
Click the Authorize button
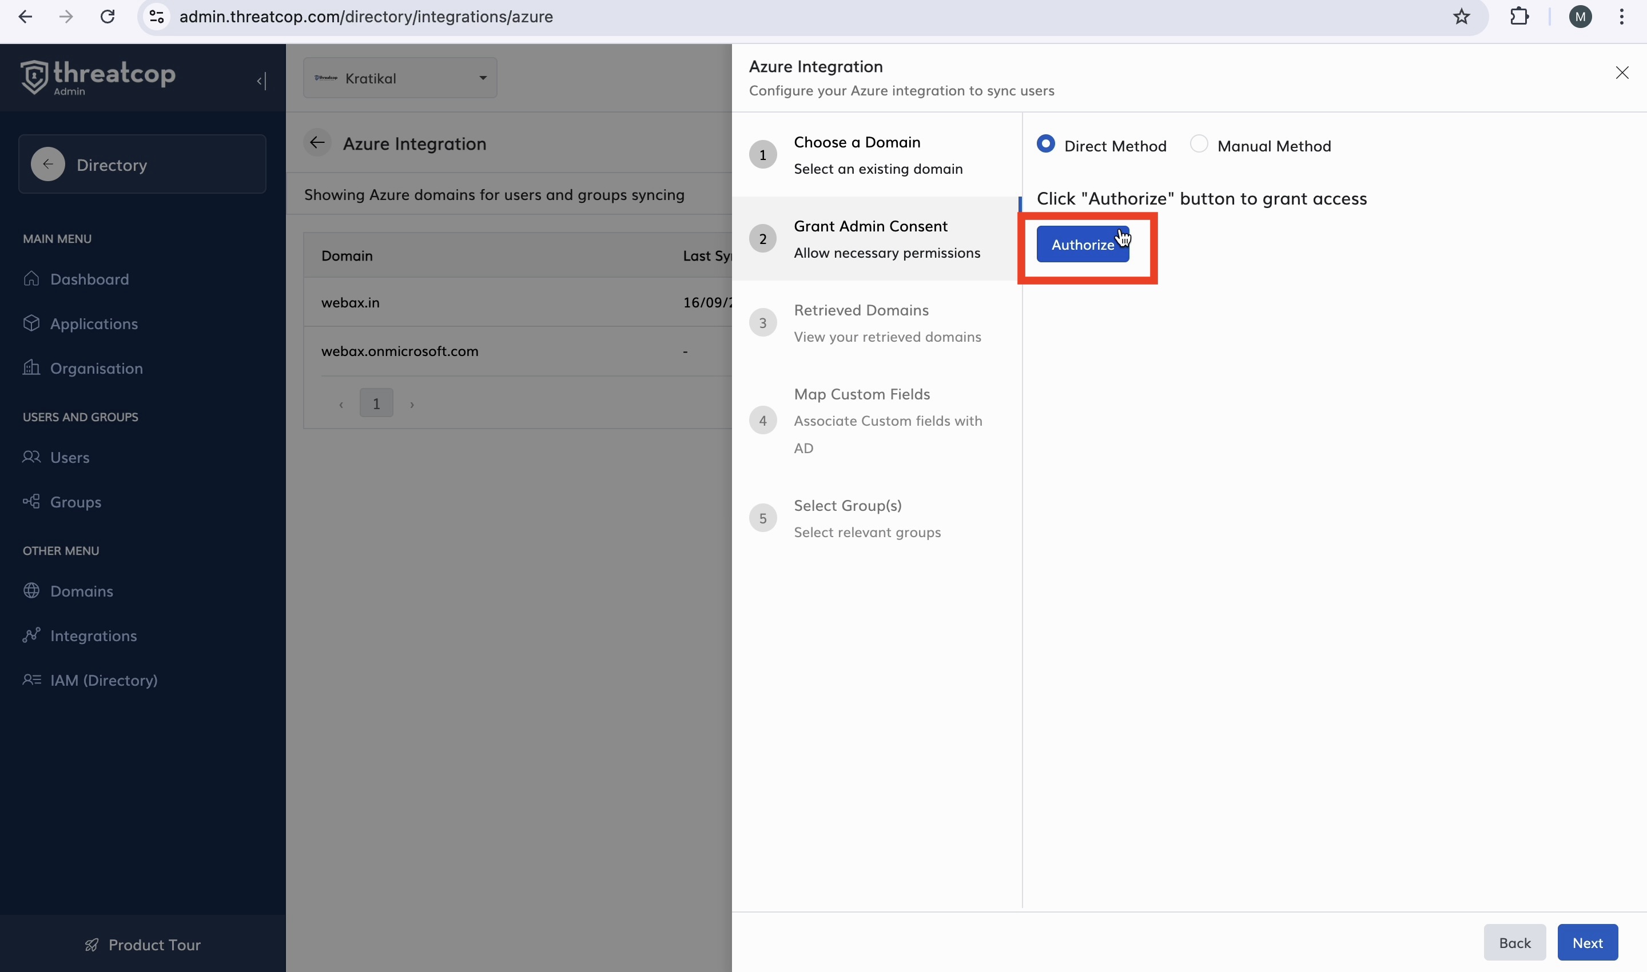click(x=1081, y=245)
